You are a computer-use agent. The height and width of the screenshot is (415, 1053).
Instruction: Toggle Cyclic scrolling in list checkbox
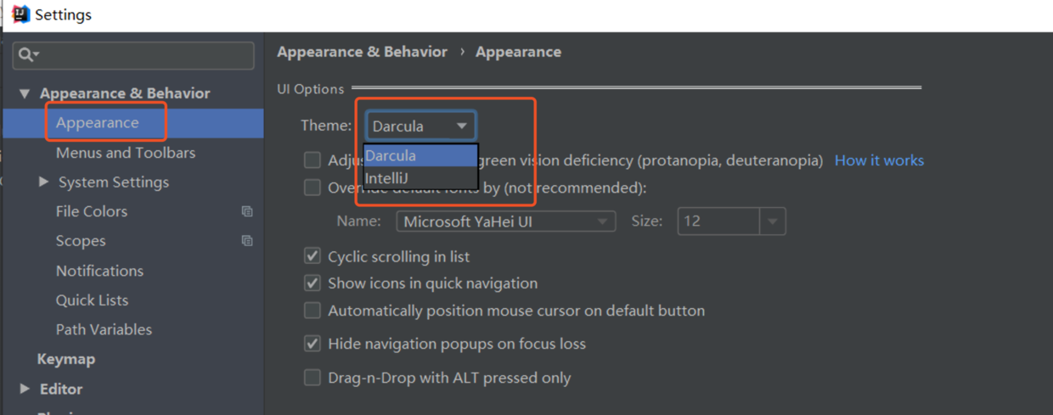pos(313,256)
